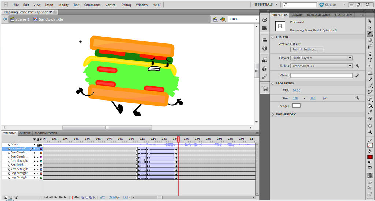
Task: Open the Info panel icon
Action: pos(264,48)
